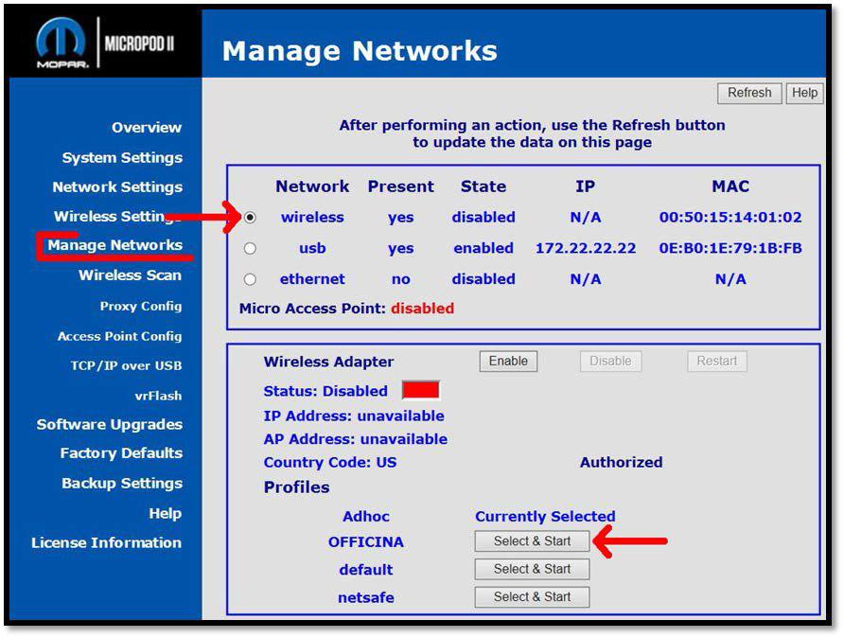Viewport: 844px width, 638px height.
Task: Navigate to Wireless Scan page
Action: pos(130,275)
